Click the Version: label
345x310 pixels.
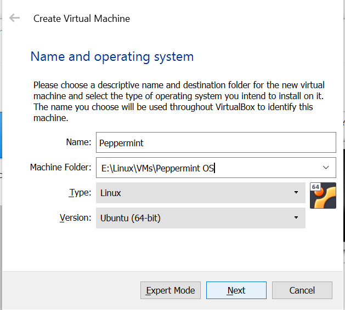click(x=75, y=217)
